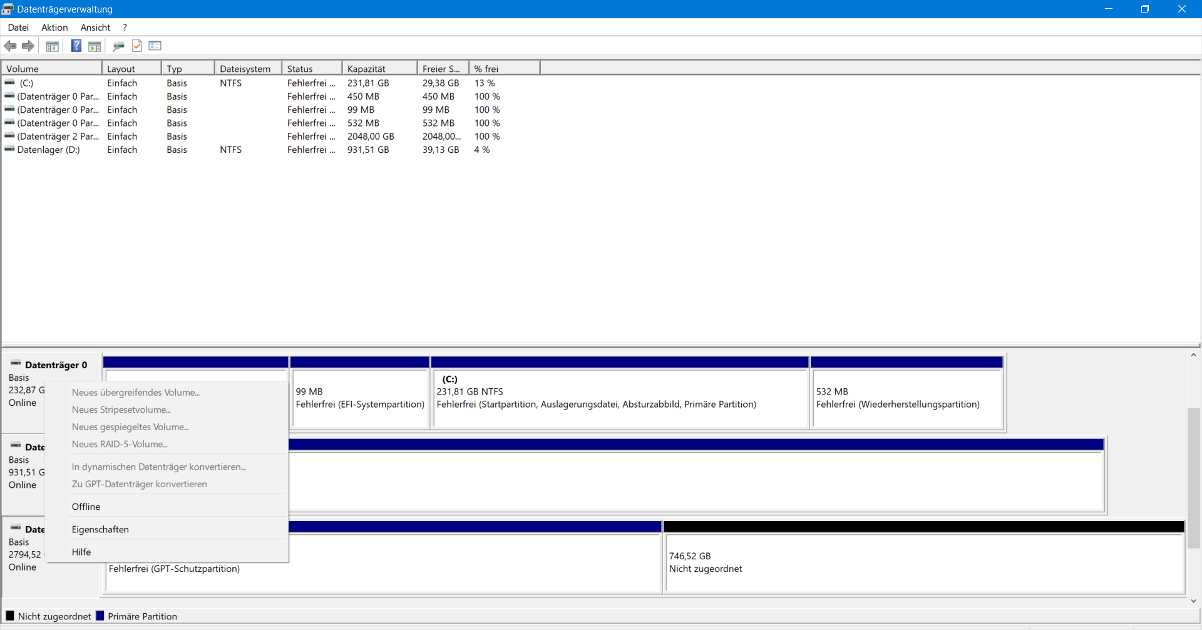Open the view settings checklist icon

[155, 46]
